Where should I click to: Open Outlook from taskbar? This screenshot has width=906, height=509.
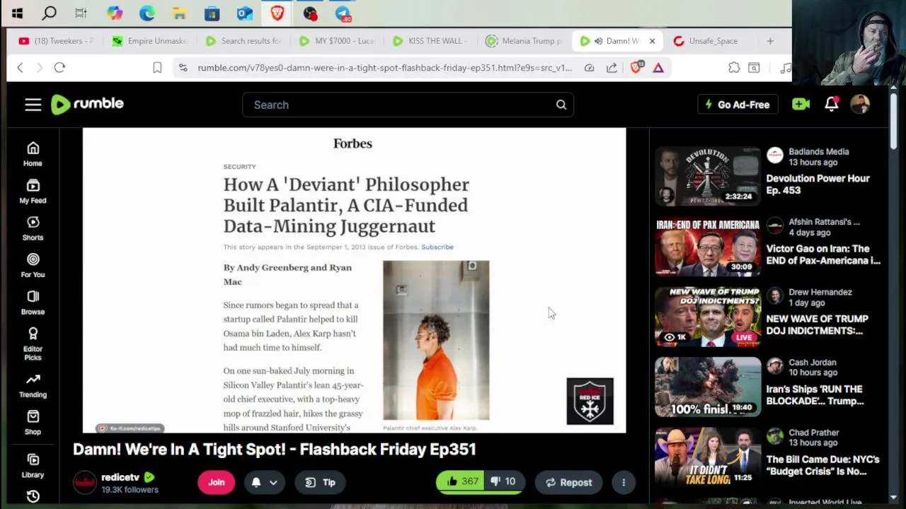244,13
